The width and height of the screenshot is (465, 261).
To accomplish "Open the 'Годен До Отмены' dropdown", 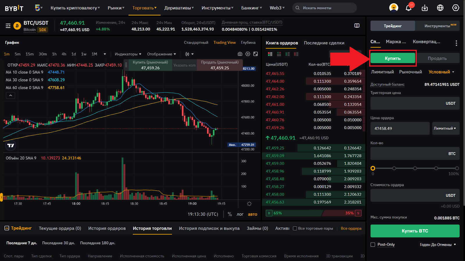I will click(x=438, y=245).
